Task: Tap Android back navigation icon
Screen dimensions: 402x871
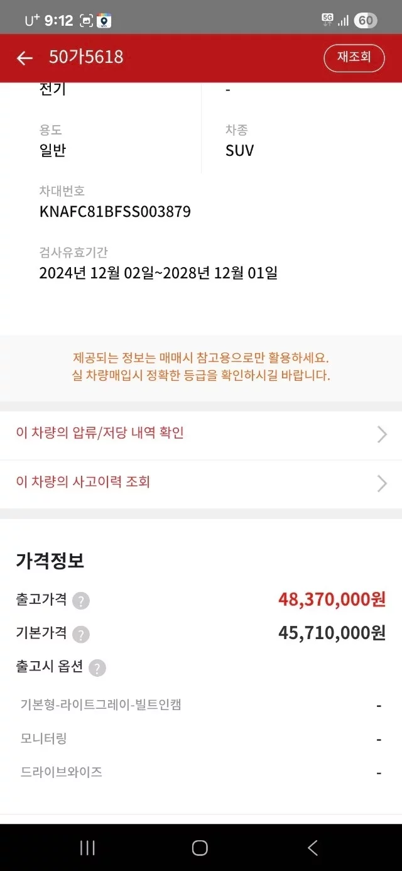Action: coord(313,848)
